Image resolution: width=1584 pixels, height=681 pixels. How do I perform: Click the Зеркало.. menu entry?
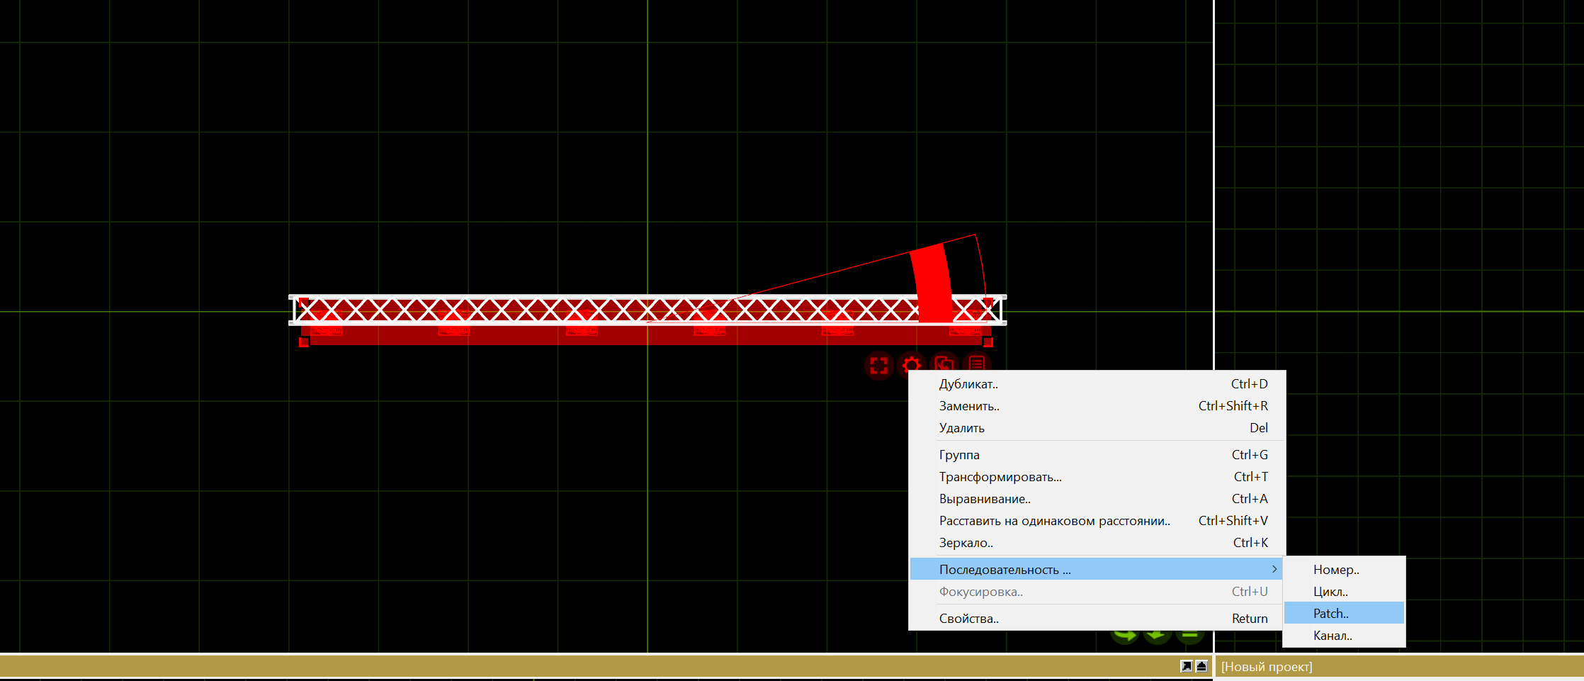(x=1097, y=543)
